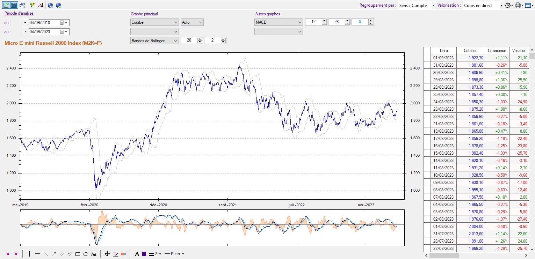Select the parallel lines channel tool

[62, 254]
